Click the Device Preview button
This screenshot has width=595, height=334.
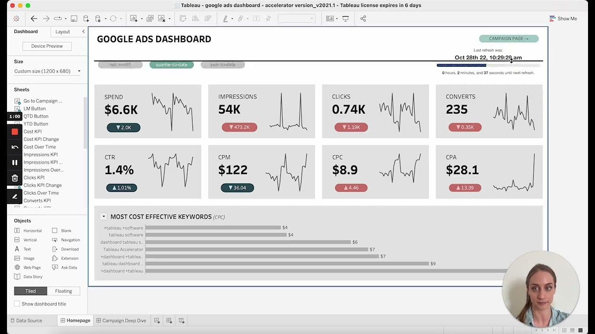(47, 46)
